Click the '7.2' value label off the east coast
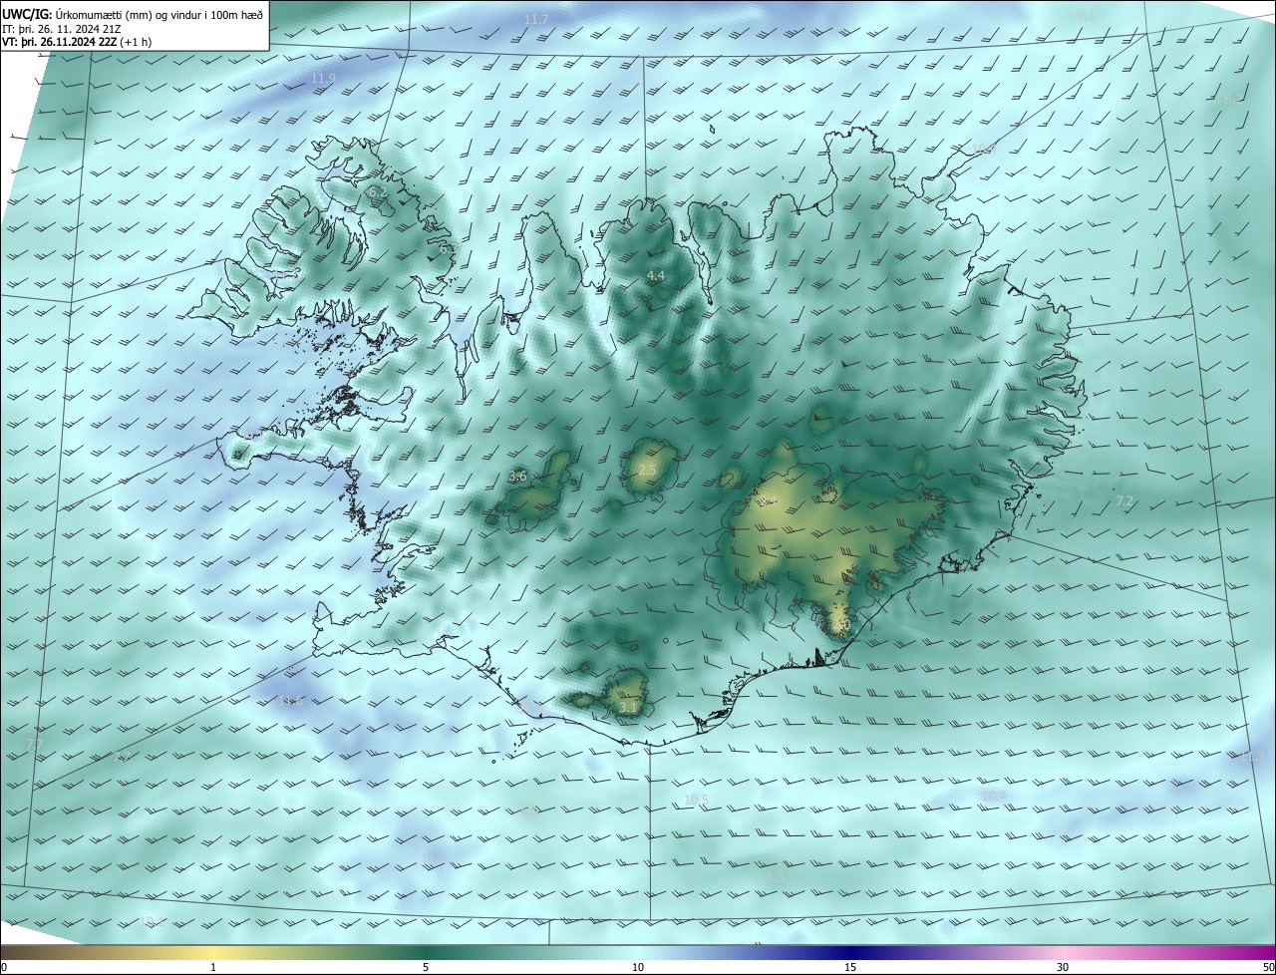Screen dimensions: 1276x975 coord(1124,501)
